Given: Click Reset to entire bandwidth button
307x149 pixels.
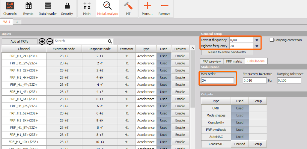Looking at the screenshot, I should pos(227,52).
